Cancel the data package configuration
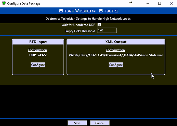The width and height of the screenshot is (177, 126). tap(100, 123)
